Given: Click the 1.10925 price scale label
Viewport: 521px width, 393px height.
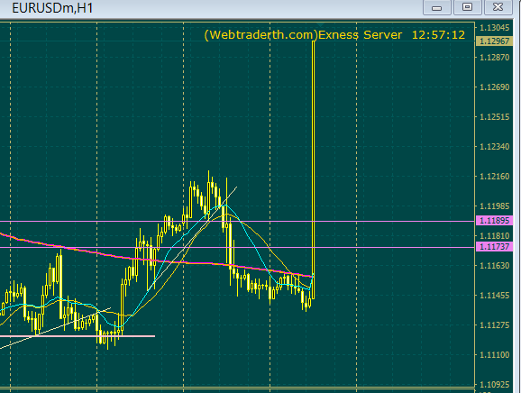Looking at the screenshot, I should coord(494,385).
